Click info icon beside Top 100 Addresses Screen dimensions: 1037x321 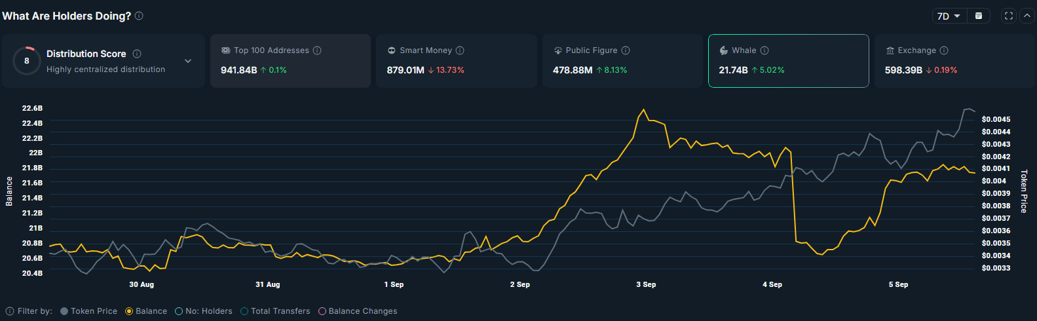pyautogui.click(x=317, y=50)
